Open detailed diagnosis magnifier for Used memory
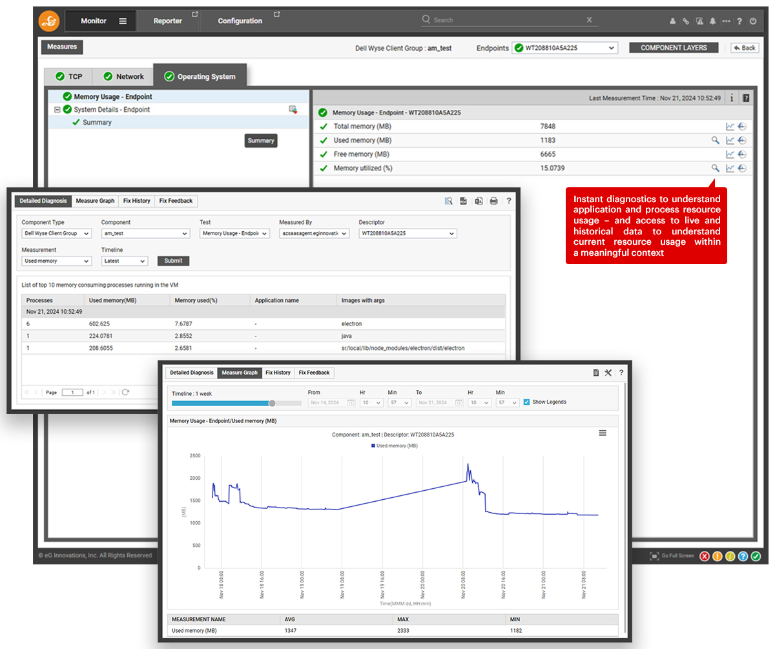775x649 pixels. (715, 140)
